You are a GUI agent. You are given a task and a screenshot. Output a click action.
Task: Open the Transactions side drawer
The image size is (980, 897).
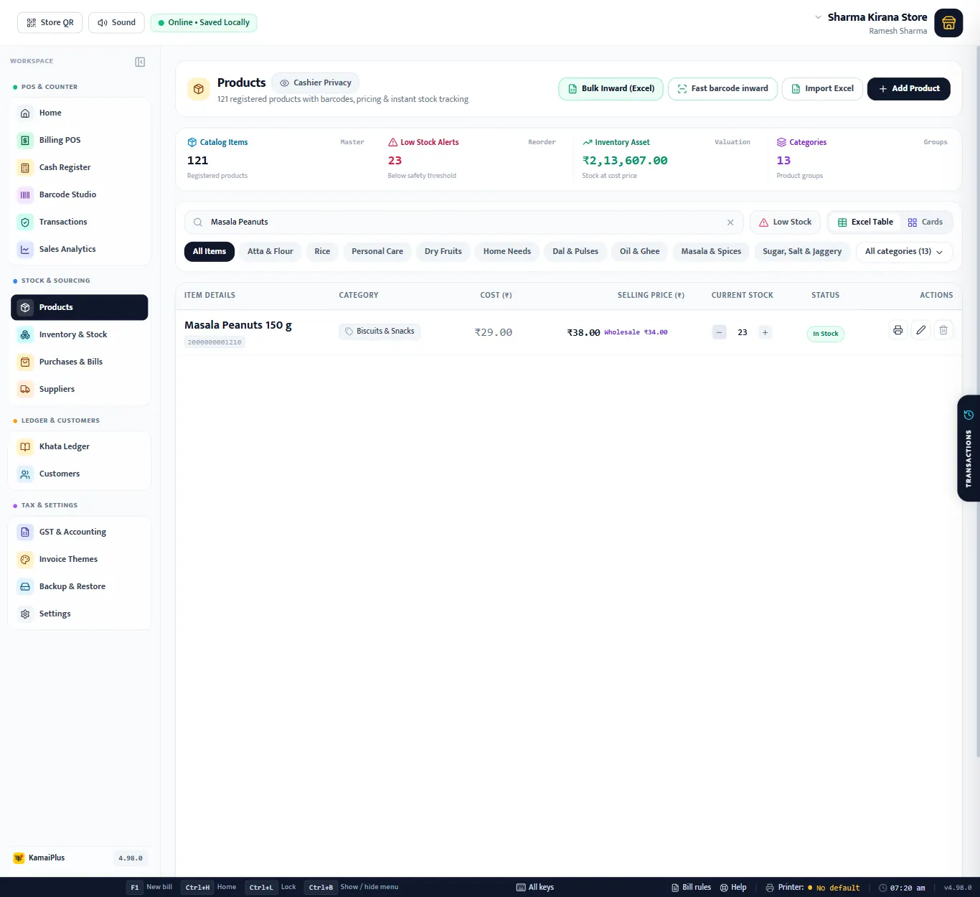969,448
